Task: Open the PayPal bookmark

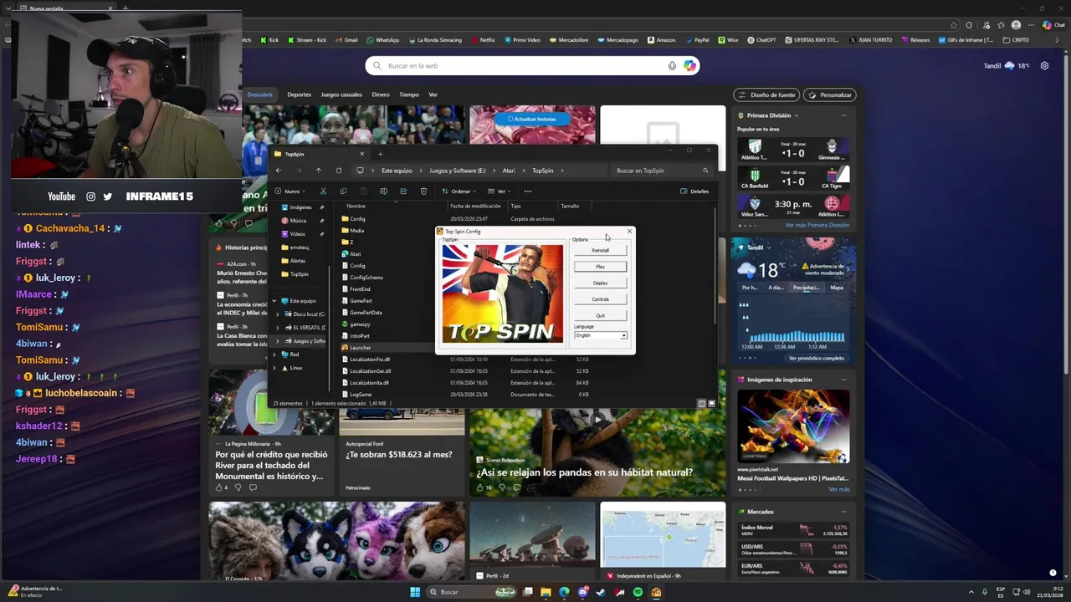Action: click(x=697, y=39)
